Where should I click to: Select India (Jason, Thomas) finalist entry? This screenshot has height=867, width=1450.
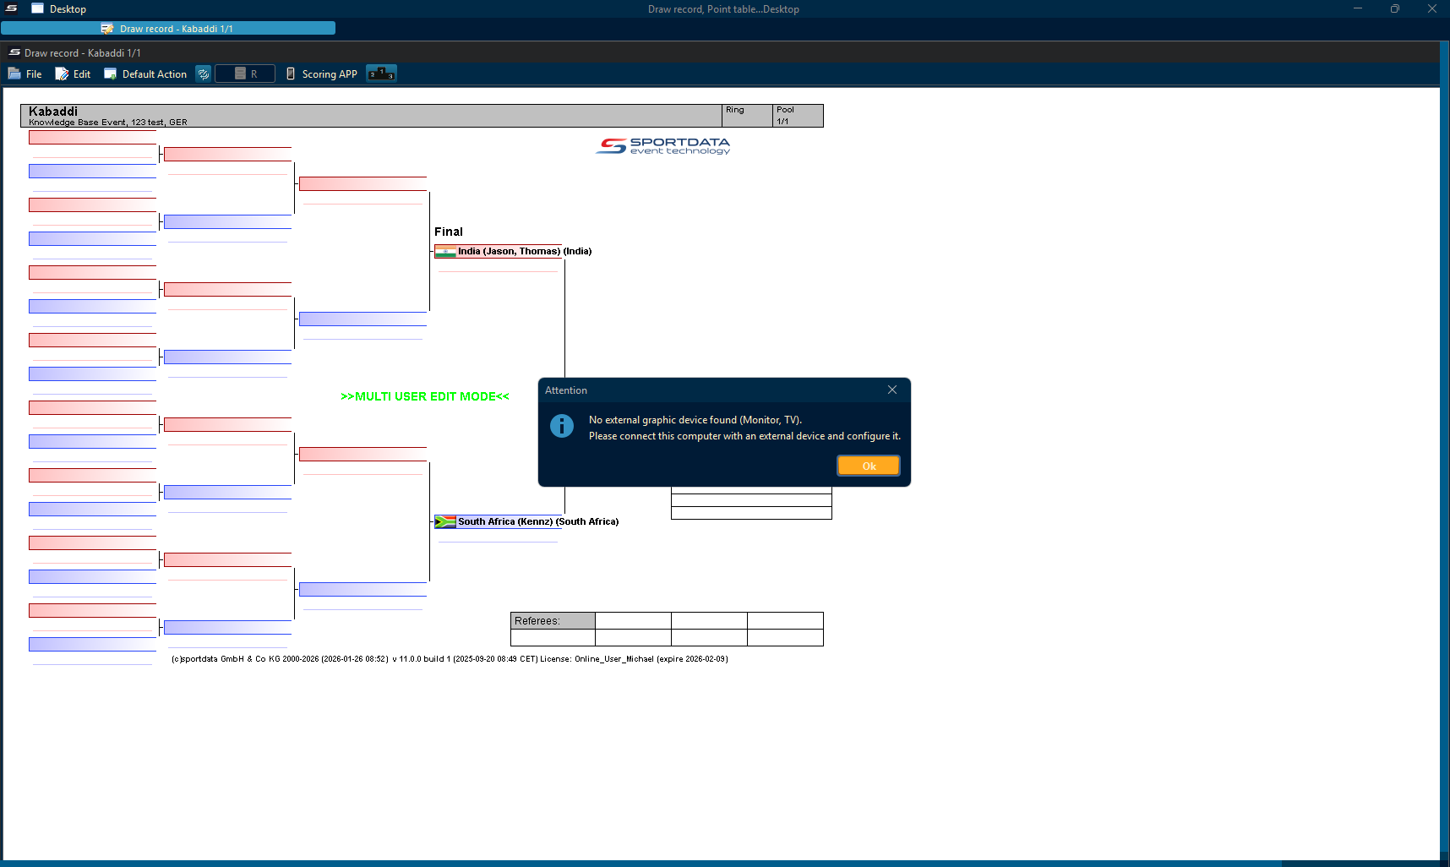coord(509,251)
